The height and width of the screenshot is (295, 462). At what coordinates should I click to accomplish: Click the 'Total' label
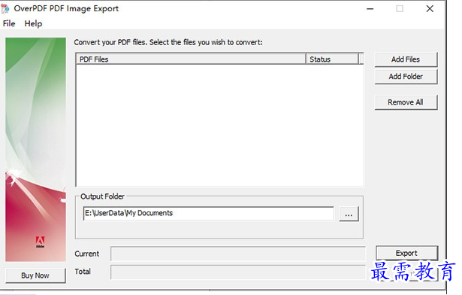click(x=83, y=272)
